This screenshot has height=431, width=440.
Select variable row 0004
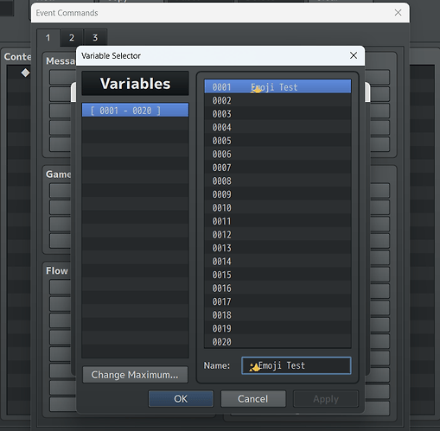(277, 127)
